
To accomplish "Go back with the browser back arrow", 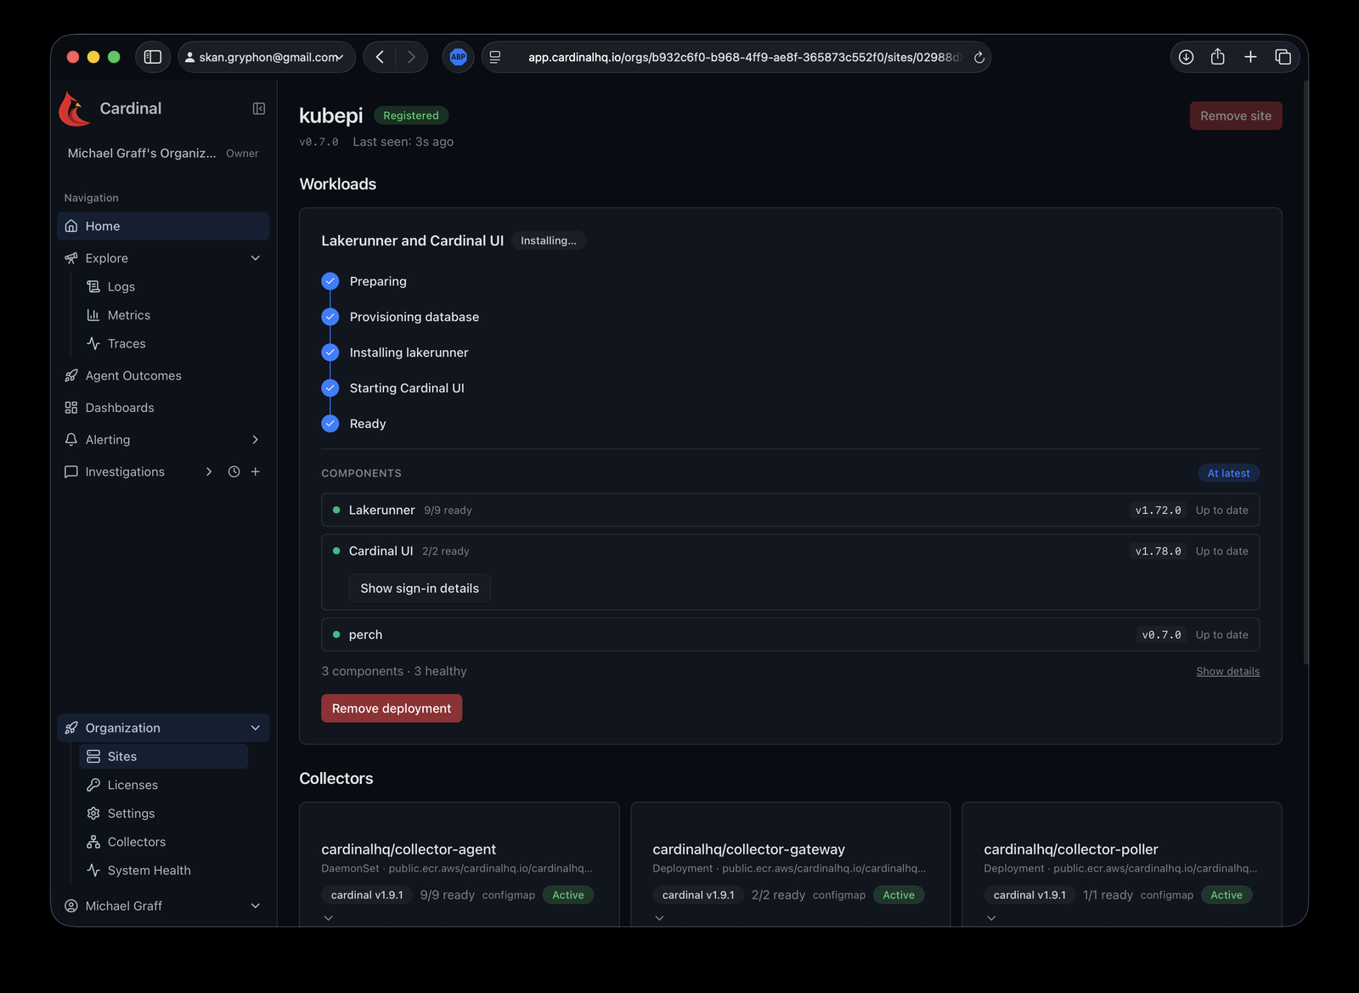I will point(380,57).
